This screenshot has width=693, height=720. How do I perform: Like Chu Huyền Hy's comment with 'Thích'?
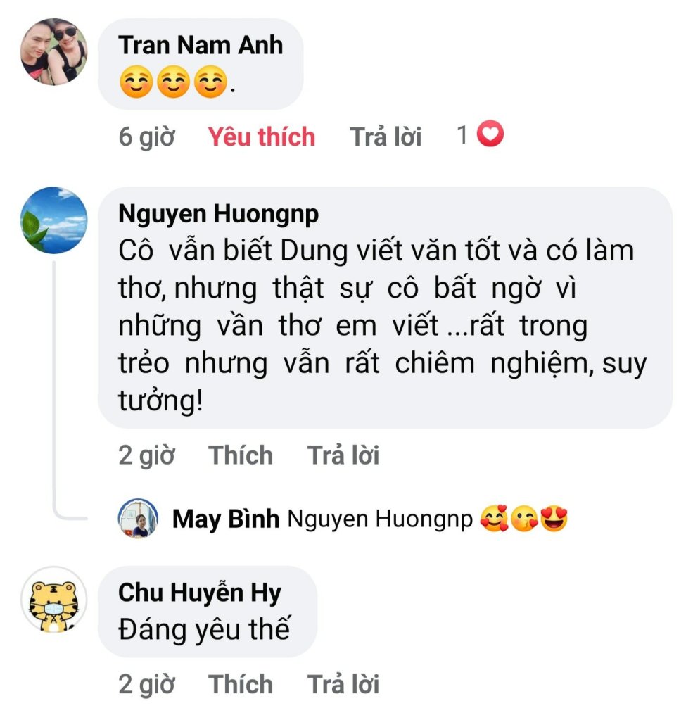click(240, 683)
